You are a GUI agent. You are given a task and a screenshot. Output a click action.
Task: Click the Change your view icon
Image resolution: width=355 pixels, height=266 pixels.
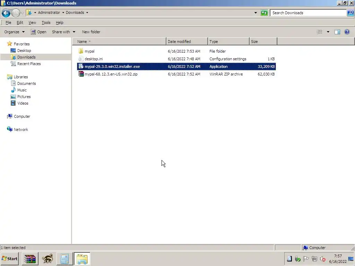point(319,32)
